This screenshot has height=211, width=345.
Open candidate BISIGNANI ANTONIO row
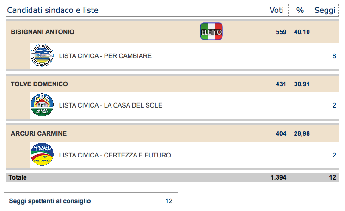pos(172,32)
